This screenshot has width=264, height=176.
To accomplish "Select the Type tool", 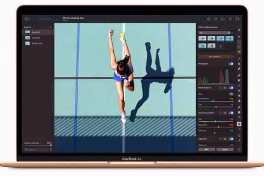I will (x=239, y=117).
